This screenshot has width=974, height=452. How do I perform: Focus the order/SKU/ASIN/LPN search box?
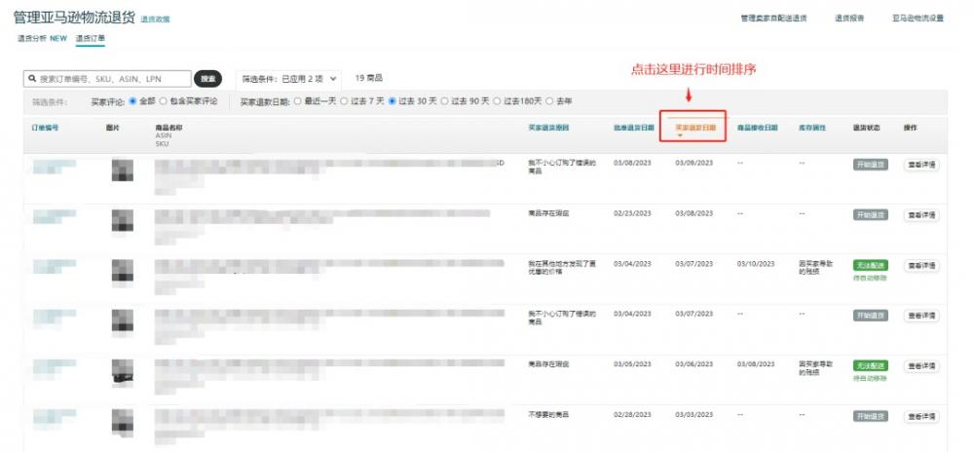coord(112,78)
